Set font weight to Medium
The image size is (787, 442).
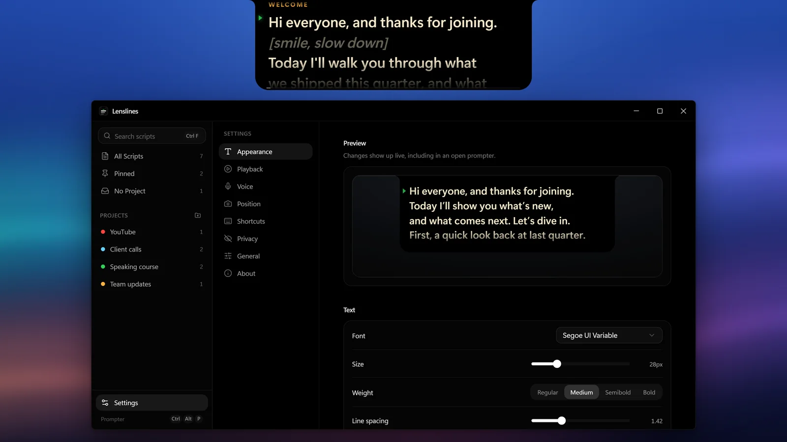(x=581, y=392)
